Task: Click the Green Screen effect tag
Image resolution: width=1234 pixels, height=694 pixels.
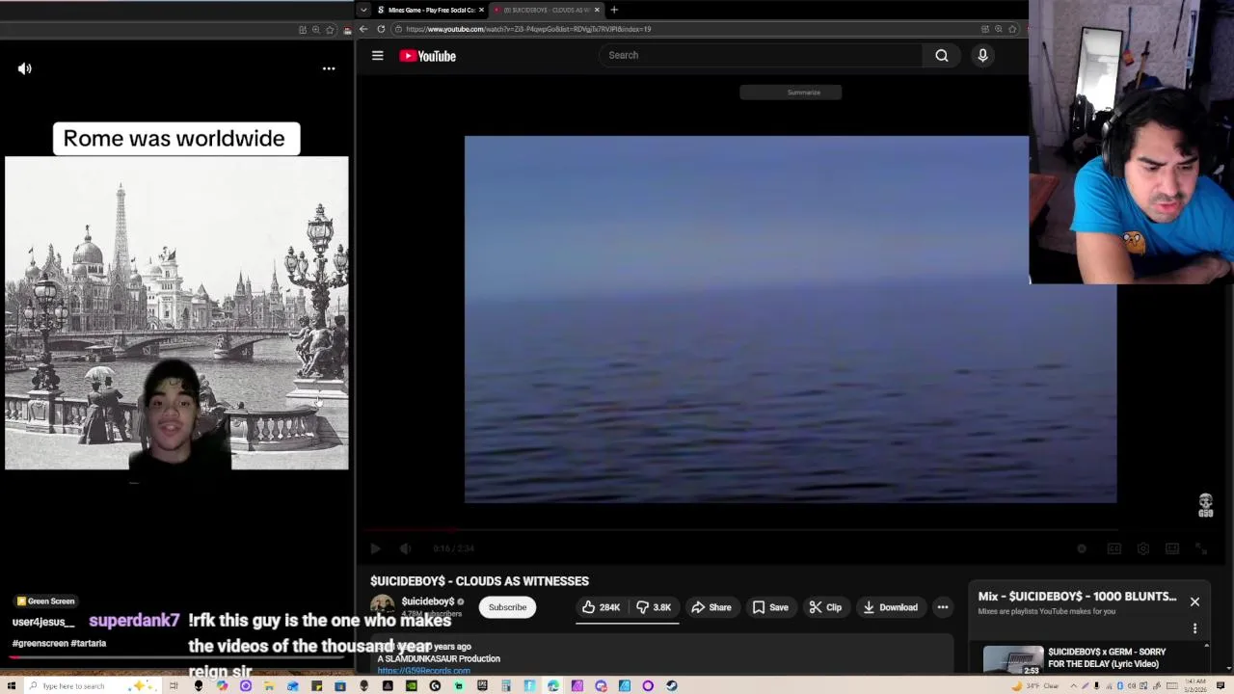Action: [45, 601]
